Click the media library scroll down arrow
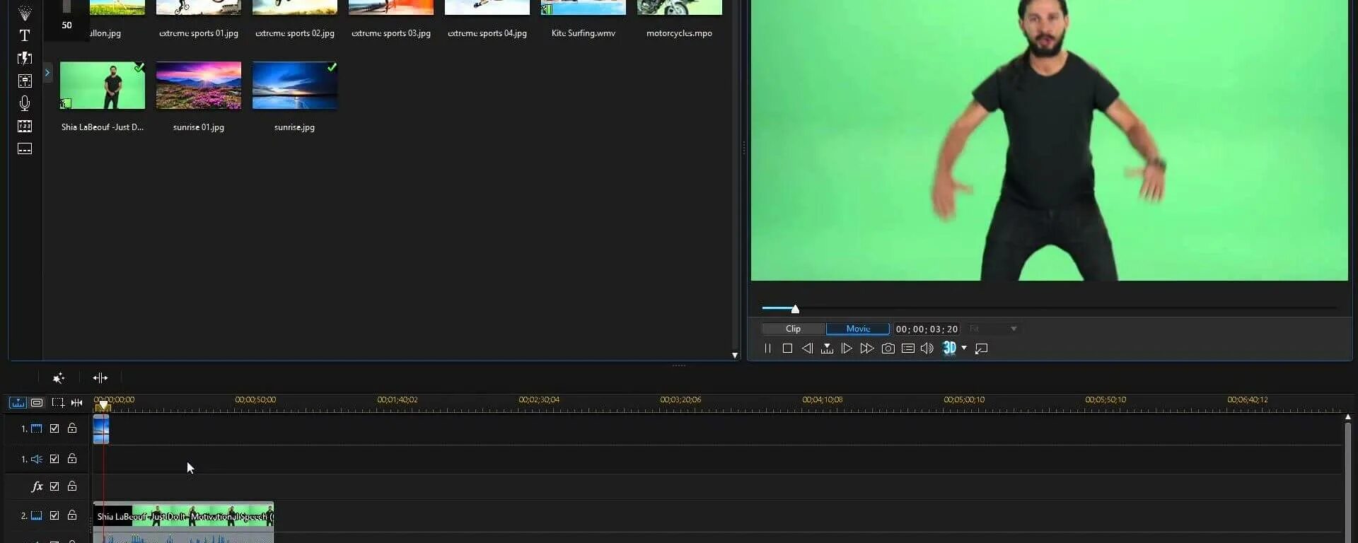 click(x=735, y=356)
